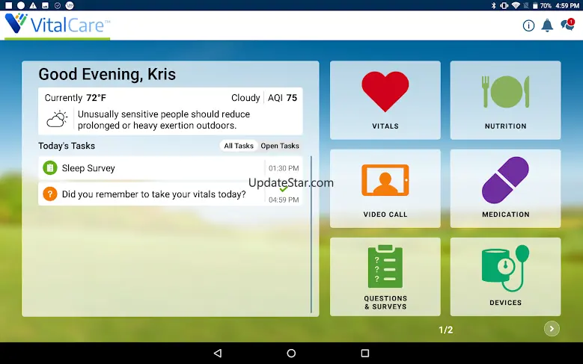
Task: Open the Vitals heart tile
Action: point(385,100)
